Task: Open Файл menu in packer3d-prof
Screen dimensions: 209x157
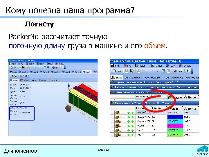Action: pos(12,64)
